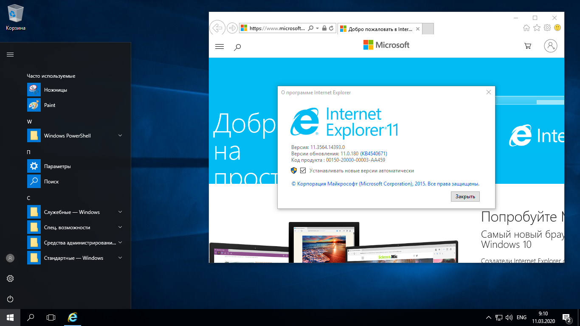Click the lock security icon in address bar

324,28
